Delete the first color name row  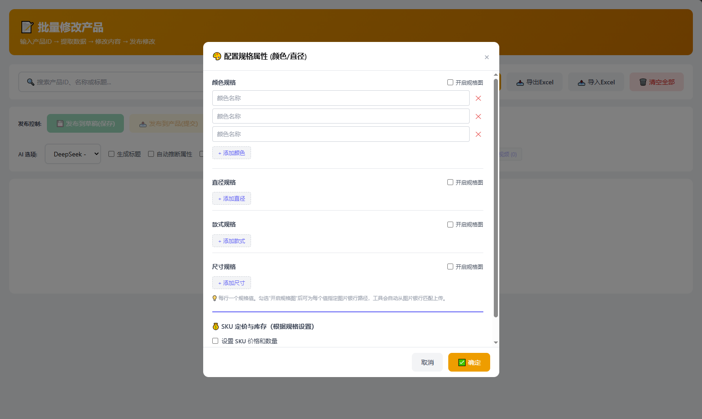(478, 98)
